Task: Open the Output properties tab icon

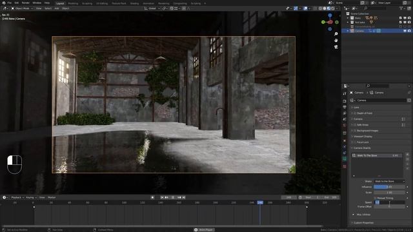Action: [x=345, y=107]
